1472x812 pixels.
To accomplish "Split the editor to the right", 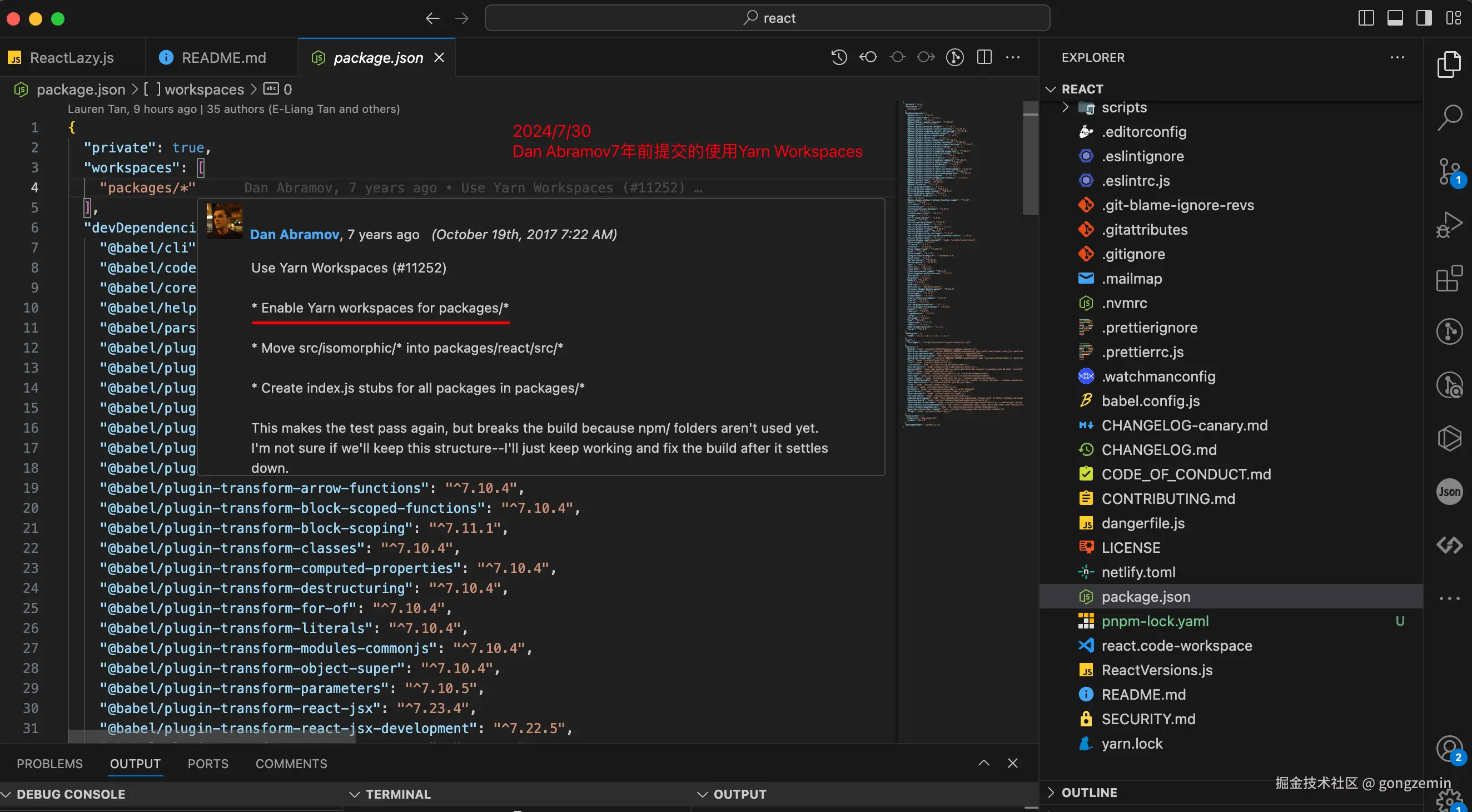I will 984,57.
